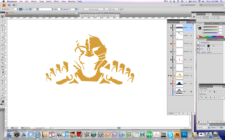The image size is (225, 140).
Task: Show the REF layer visibility box
Action: pyautogui.click(x=169, y=91)
